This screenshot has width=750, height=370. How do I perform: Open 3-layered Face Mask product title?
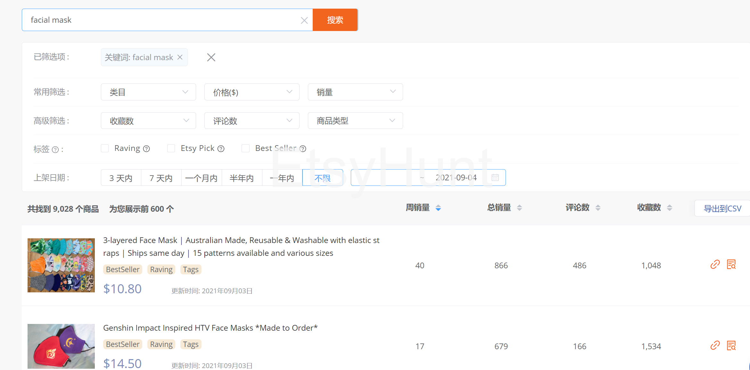pyautogui.click(x=241, y=247)
